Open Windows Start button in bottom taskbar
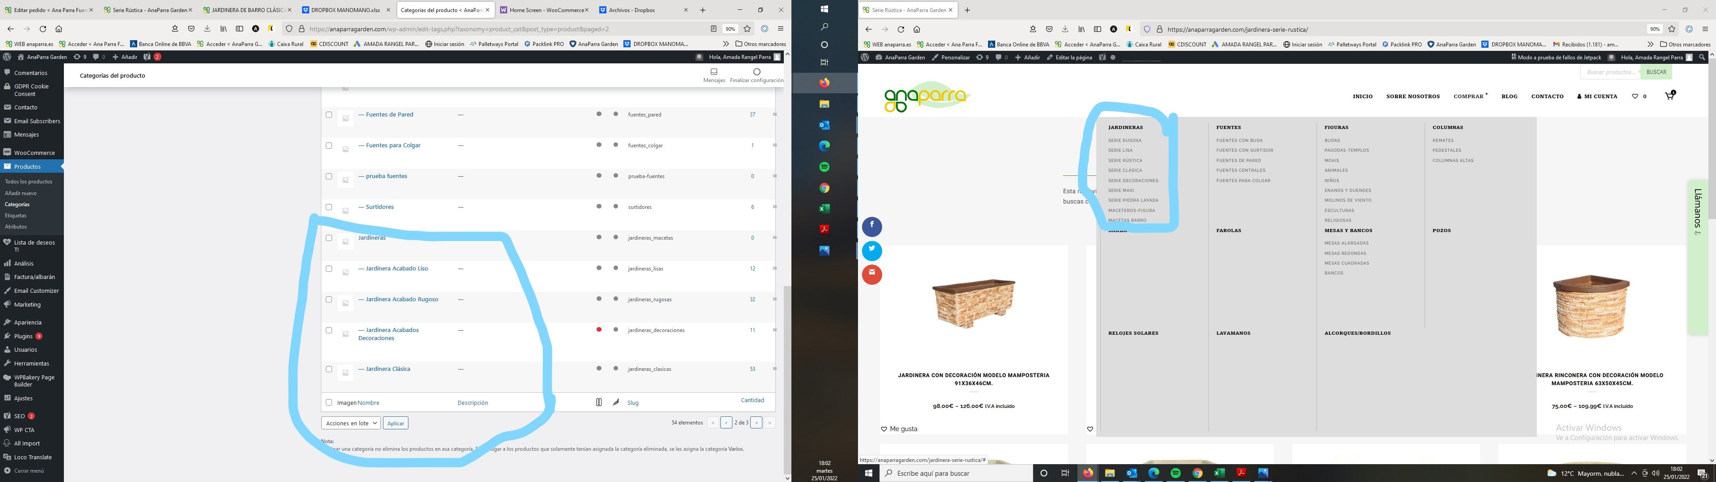 pyautogui.click(x=869, y=474)
